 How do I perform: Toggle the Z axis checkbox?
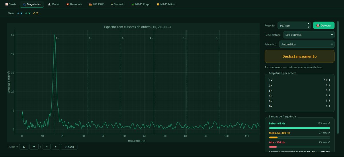click(36, 13)
